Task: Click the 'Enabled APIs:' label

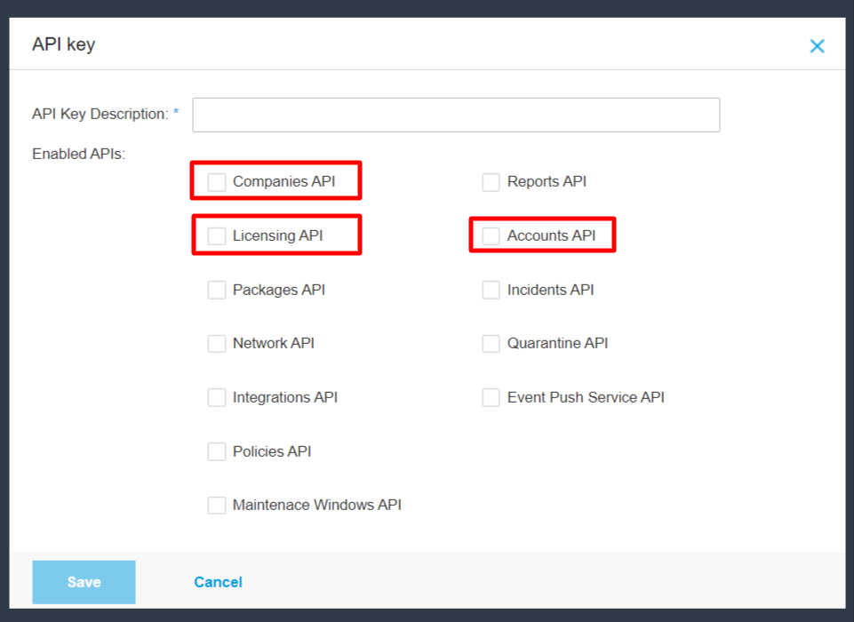Action: pyautogui.click(x=78, y=154)
